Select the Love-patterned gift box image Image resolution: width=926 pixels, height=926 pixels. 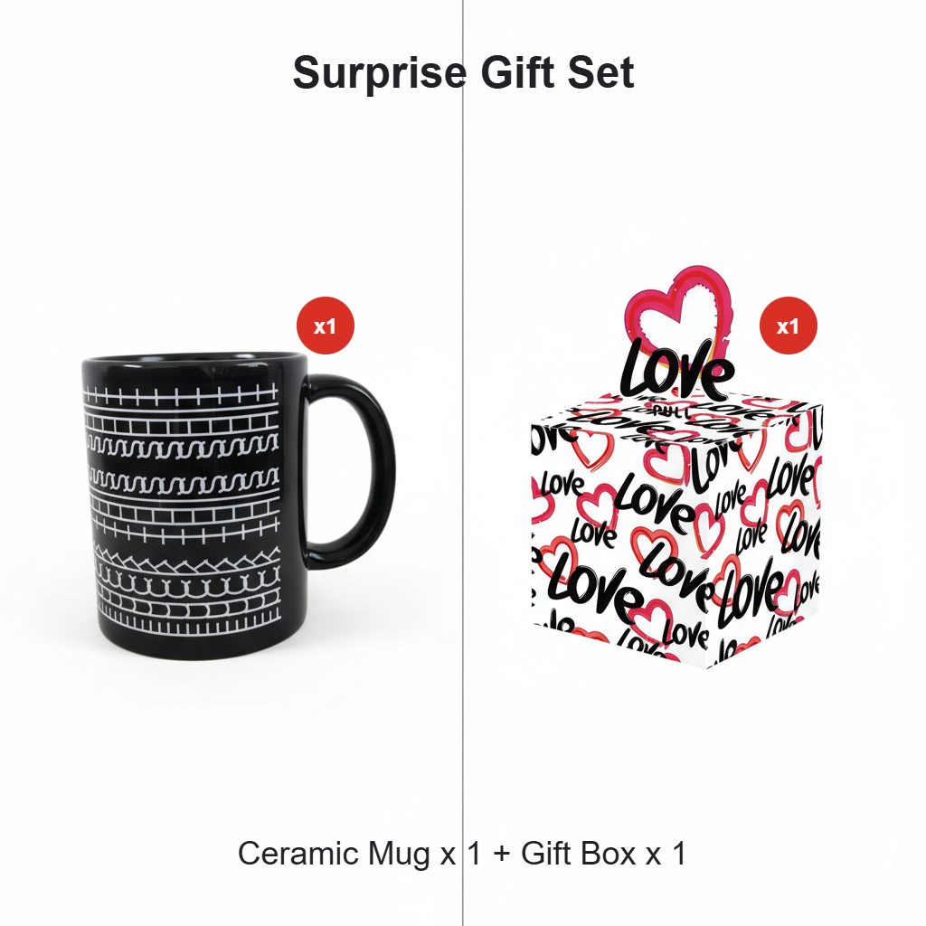tap(676, 468)
